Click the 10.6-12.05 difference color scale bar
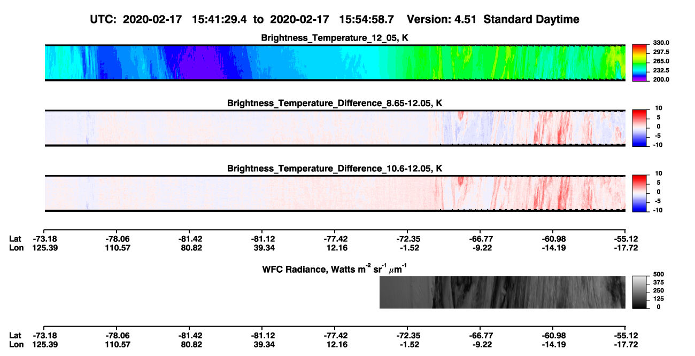 640,193
